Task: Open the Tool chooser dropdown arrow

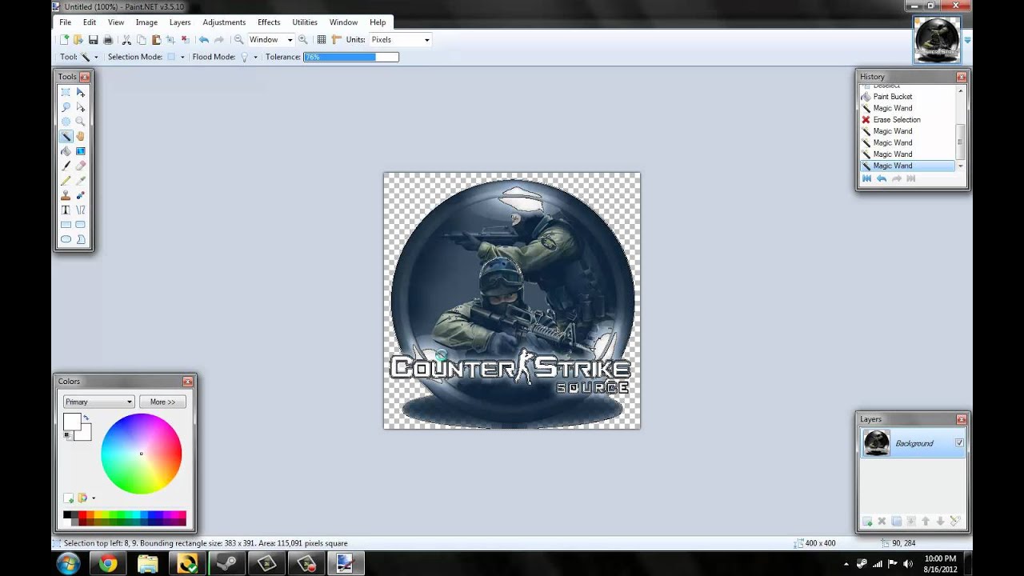Action: click(96, 57)
